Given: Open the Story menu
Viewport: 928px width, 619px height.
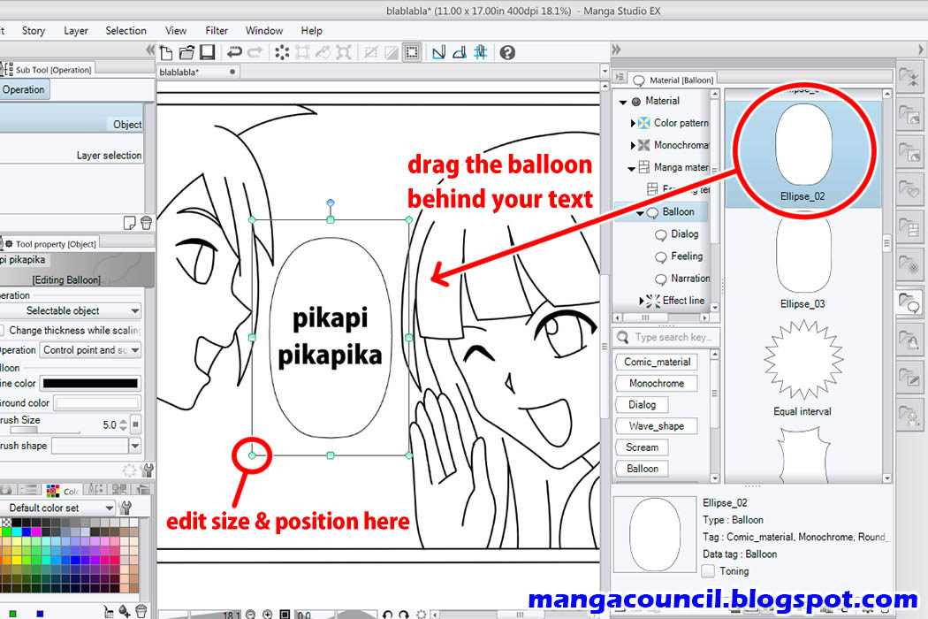Looking at the screenshot, I should click(x=34, y=31).
